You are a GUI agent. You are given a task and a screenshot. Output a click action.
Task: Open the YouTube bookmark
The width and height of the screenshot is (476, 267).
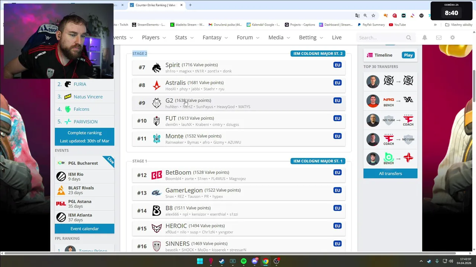click(397, 25)
